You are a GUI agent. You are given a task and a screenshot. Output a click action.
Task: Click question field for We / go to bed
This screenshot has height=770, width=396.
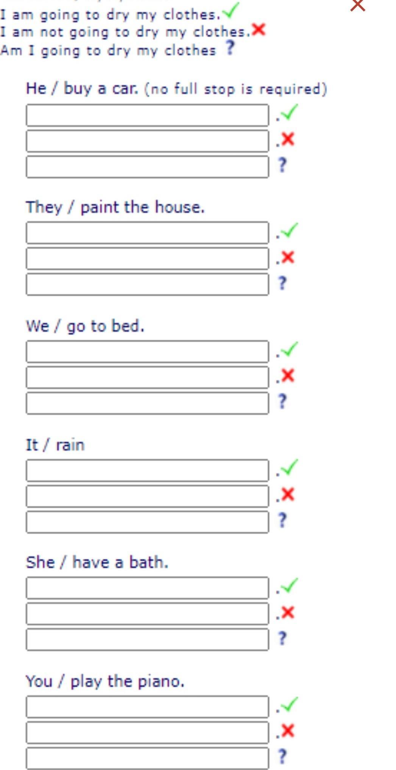pyautogui.click(x=147, y=403)
